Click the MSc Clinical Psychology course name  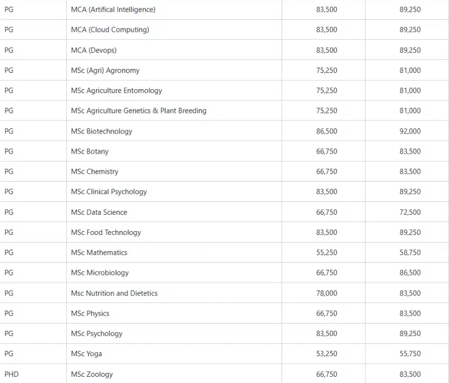(109, 192)
